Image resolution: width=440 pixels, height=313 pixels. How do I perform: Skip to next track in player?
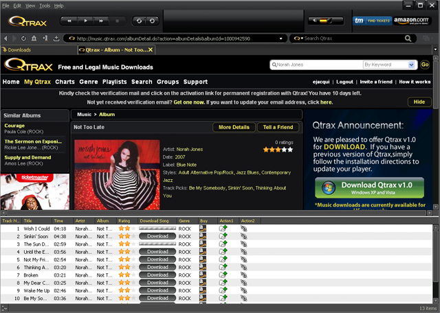[x=101, y=21]
